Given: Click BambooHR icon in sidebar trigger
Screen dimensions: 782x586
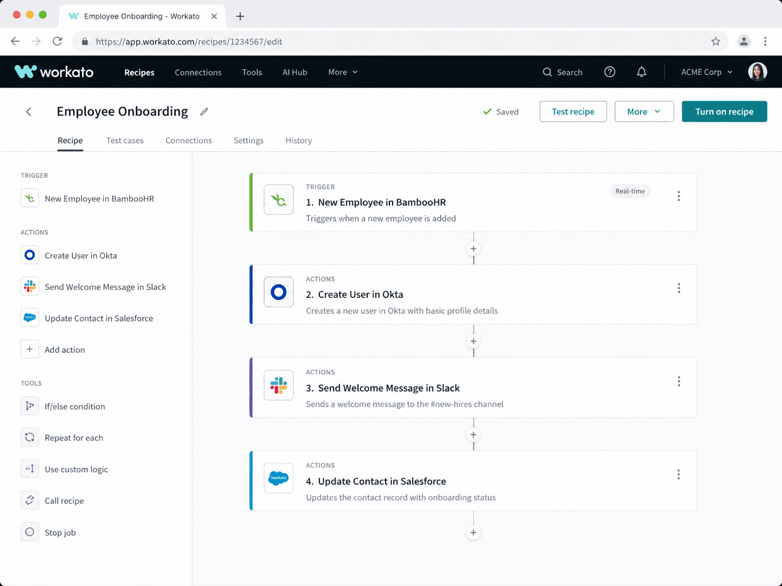Looking at the screenshot, I should point(30,198).
